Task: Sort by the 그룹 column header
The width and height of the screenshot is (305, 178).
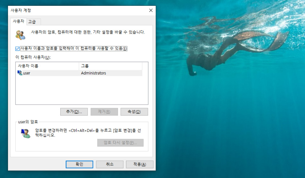Action: click(x=110, y=66)
